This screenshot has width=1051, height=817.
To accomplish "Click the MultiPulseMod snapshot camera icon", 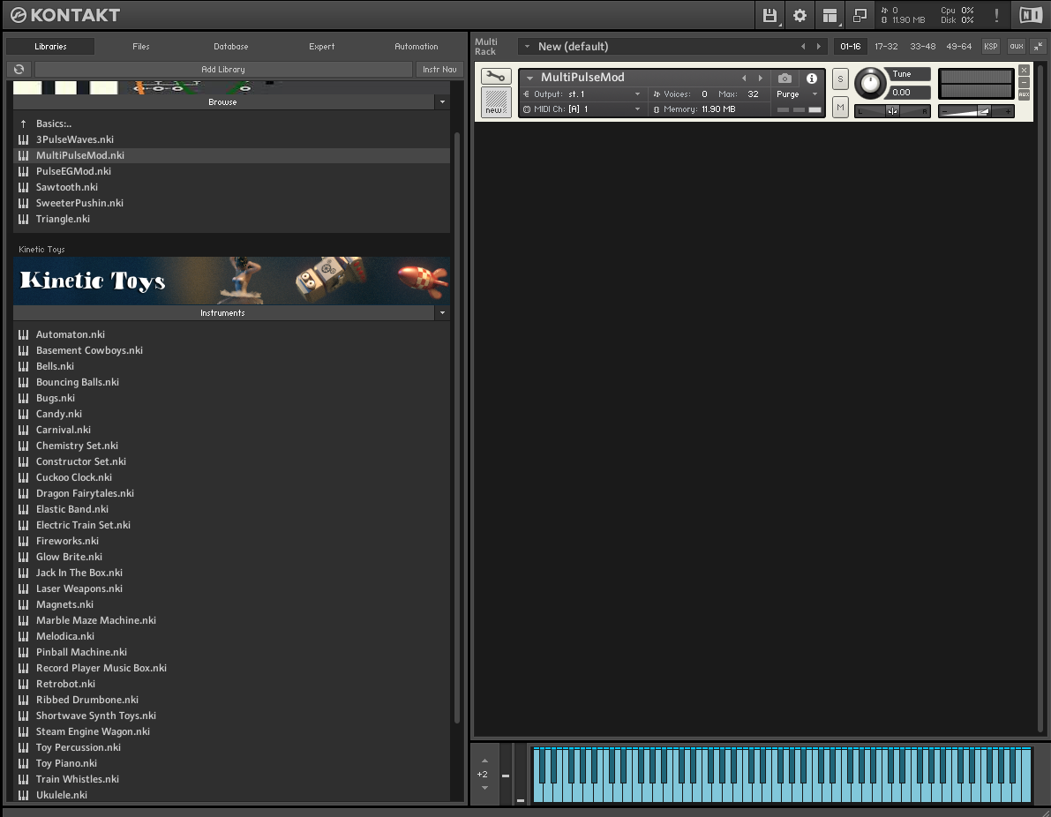I will pyautogui.click(x=784, y=78).
